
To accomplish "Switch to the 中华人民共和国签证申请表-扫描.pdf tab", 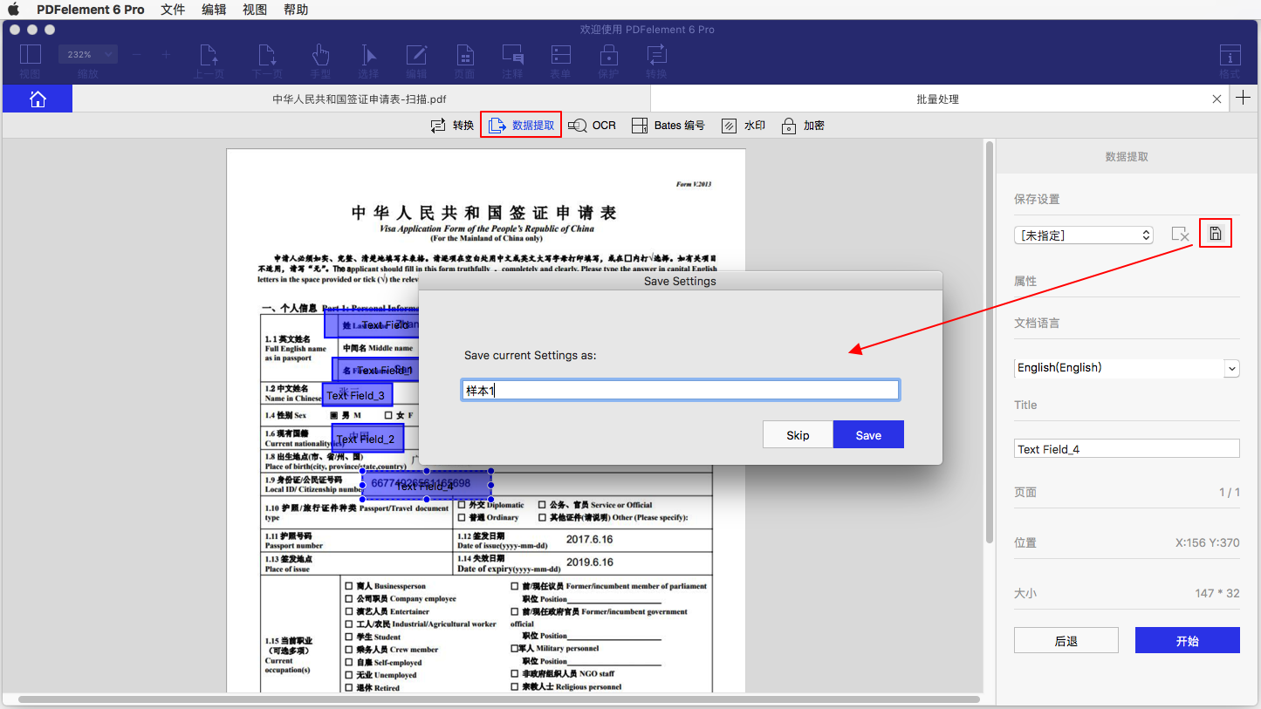I will [x=360, y=99].
